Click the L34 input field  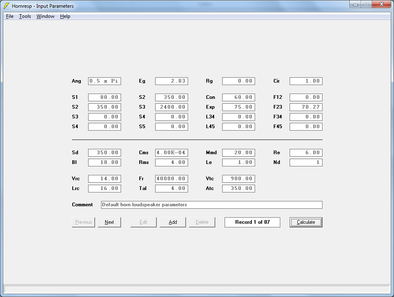[239, 117]
